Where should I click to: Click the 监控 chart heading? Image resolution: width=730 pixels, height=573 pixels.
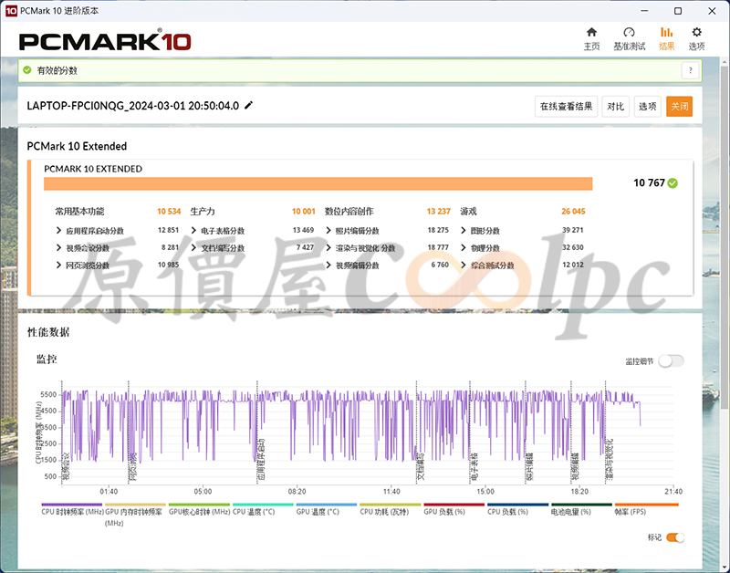(x=47, y=359)
